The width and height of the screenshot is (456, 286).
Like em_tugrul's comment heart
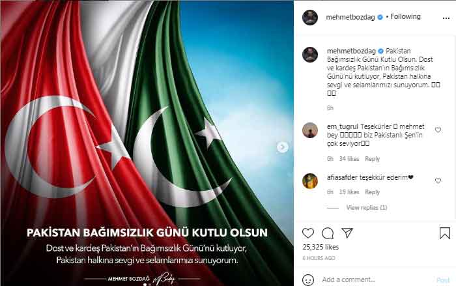click(x=438, y=130)
